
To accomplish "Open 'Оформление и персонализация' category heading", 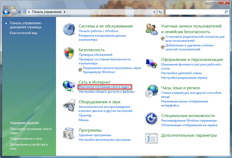I will 192,60.
